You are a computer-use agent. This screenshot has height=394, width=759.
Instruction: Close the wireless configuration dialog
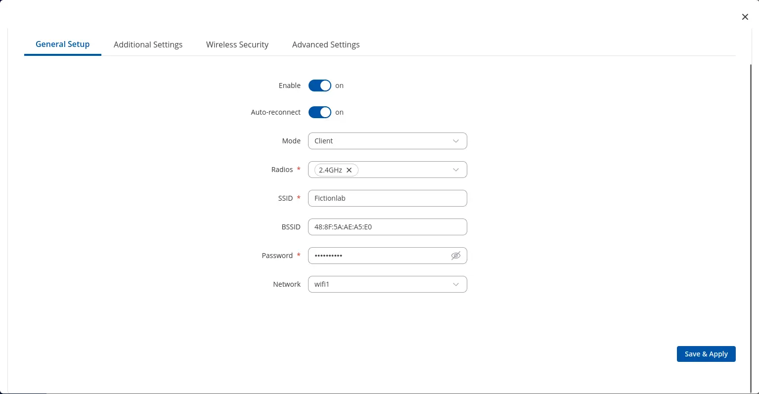click(x=745, y=16)
